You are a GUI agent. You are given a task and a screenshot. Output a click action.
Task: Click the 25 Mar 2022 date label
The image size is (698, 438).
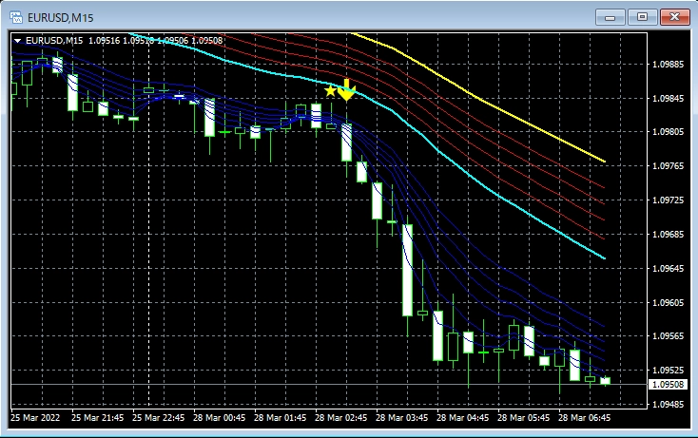[x=38, y=417]
